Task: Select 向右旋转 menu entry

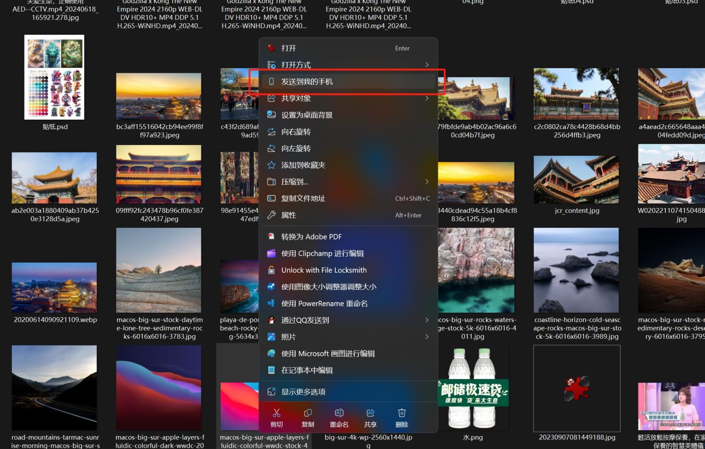Action: point(349,132)
